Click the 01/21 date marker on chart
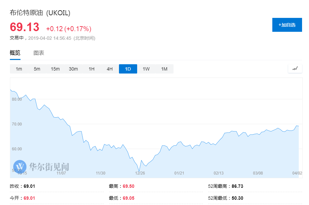Image resolution: width=309 pixels, height=205 pixels. (179, 173)
